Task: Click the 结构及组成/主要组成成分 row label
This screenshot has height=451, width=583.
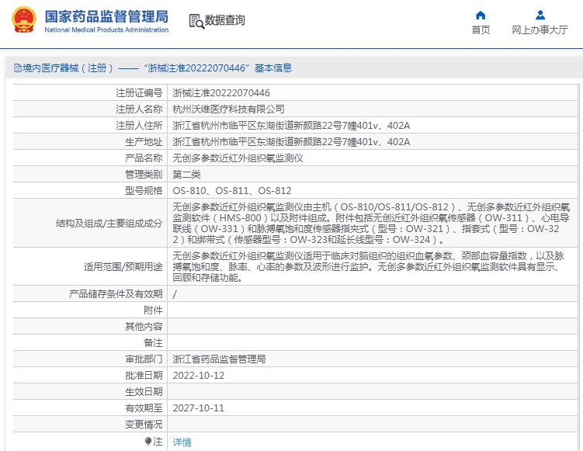Action: point(109,224)
